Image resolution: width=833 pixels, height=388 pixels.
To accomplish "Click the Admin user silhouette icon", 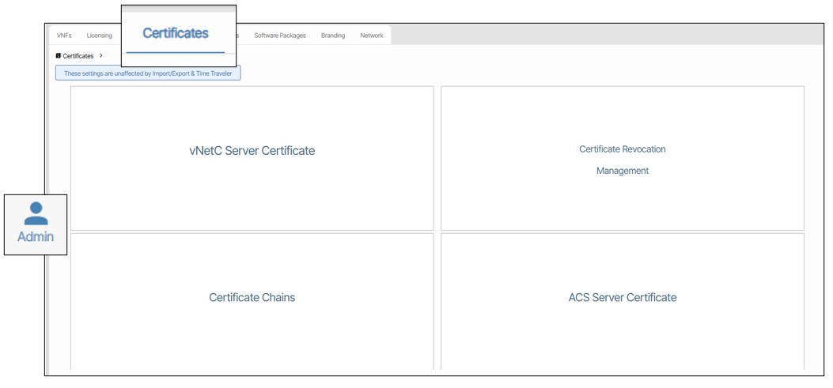I will point(36,213).
